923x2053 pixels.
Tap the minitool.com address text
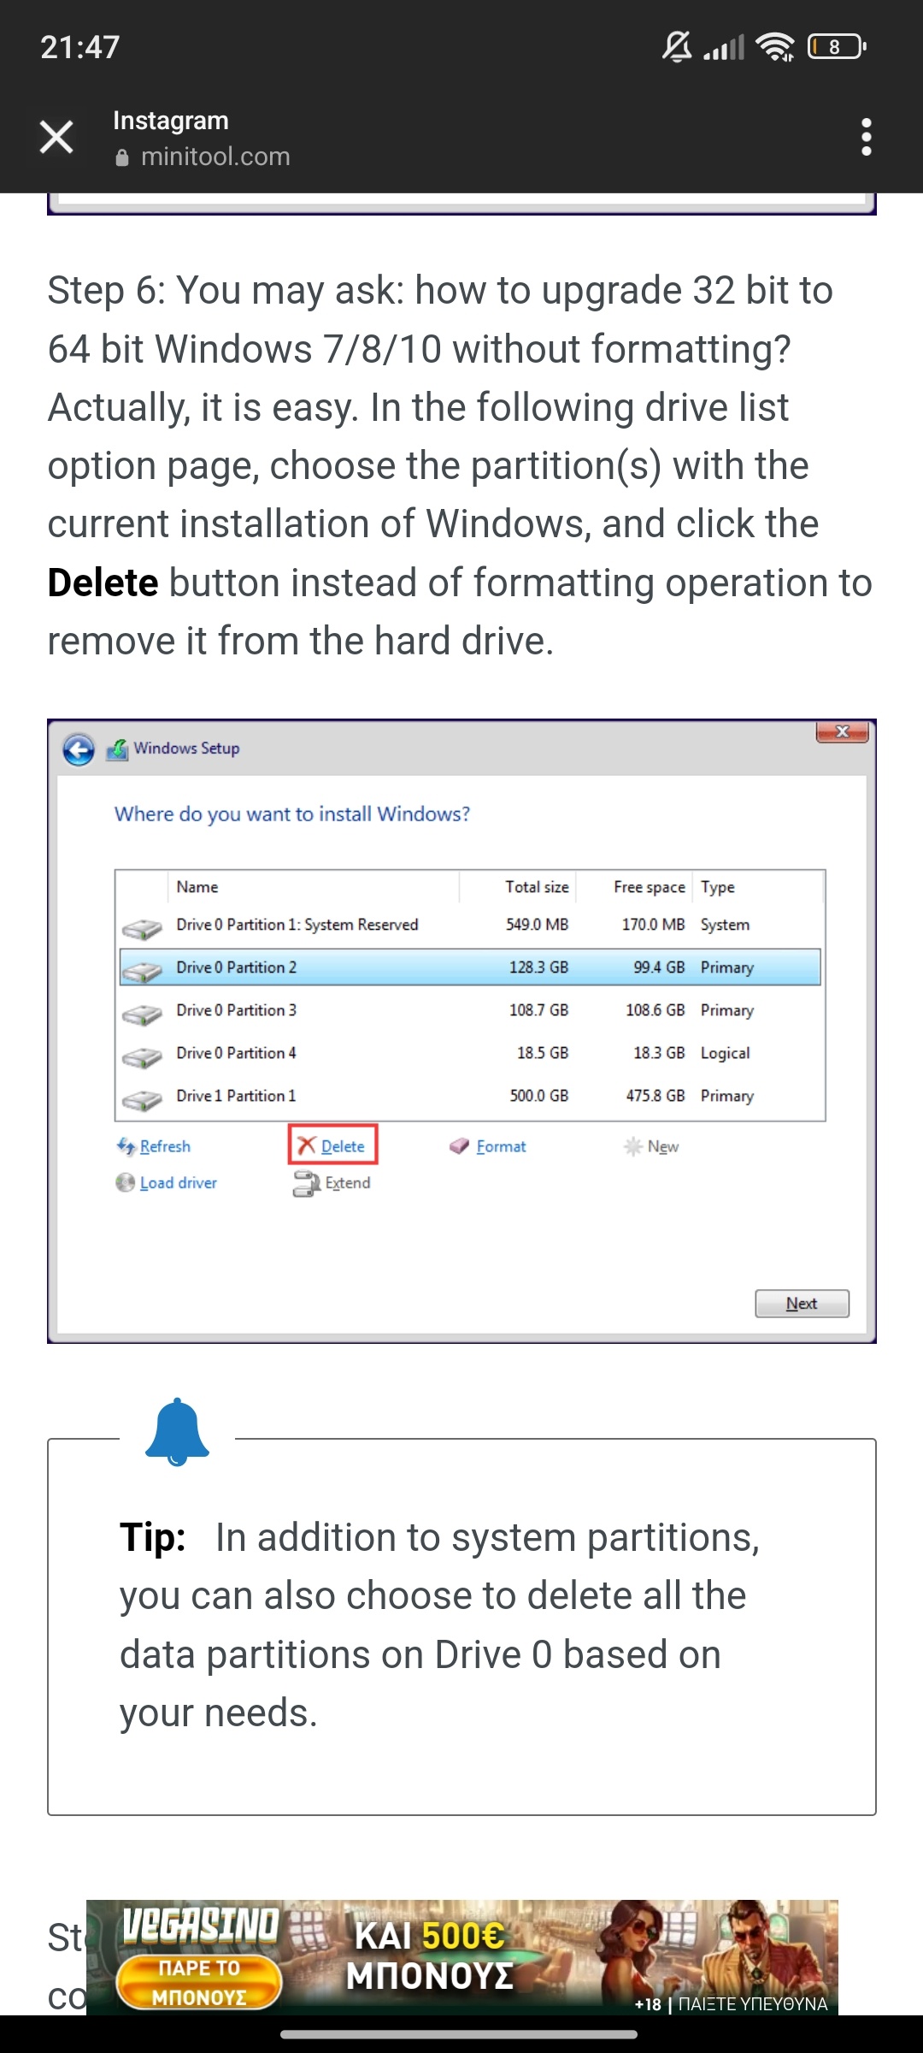(x=215, y=157)
